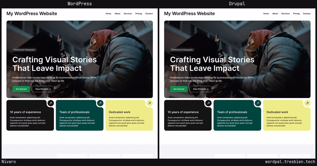Click arrow icon on WordPress 'Dedicated work' card
Image resolution: width=317 pixels, height=166 pixels.
tap(150, 103)
